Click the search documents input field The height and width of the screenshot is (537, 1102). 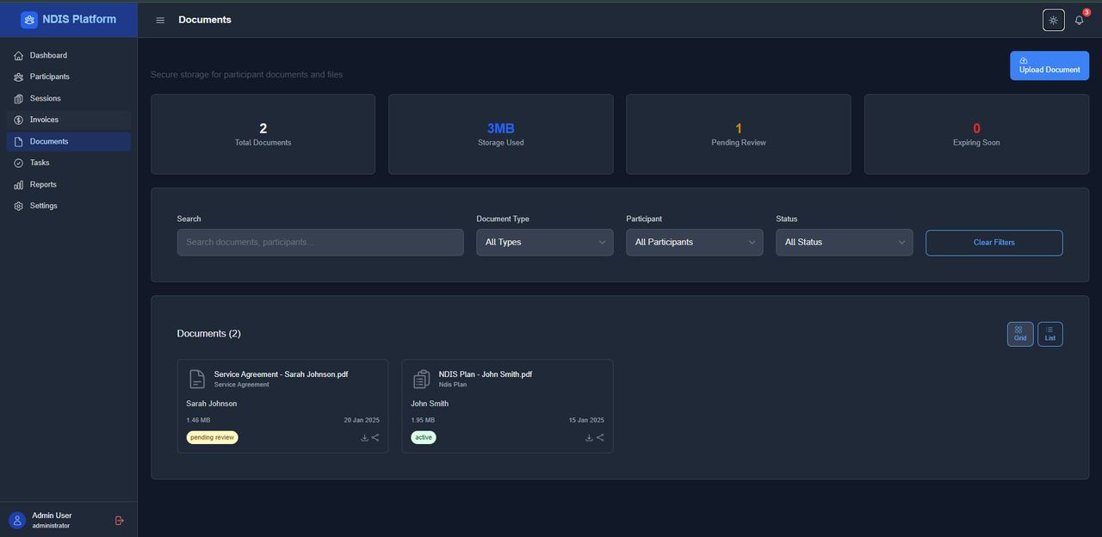(320, 242)
